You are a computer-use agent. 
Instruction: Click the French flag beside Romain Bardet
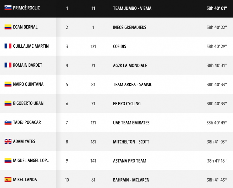(x=8, y=65)
